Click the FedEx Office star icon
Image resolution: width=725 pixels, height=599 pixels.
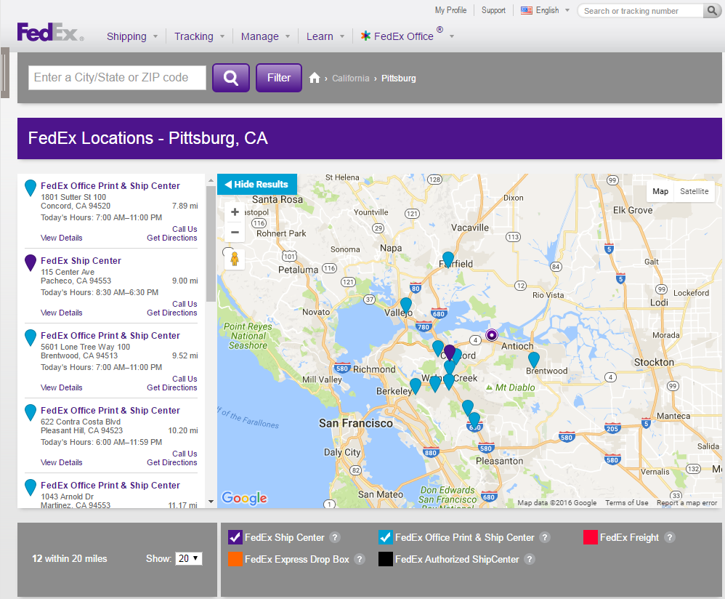[365, 36]
